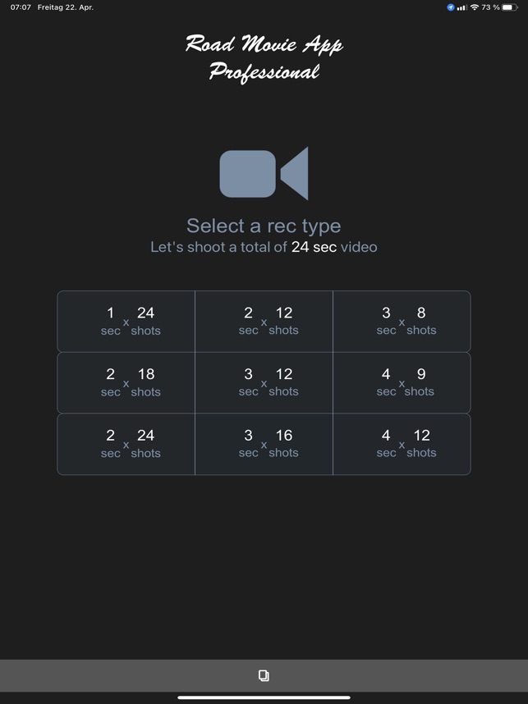Select the 3 sec x 16 shots option
Image resolution: width=528 pixels, height=704 pixels.
pos(264,444)
